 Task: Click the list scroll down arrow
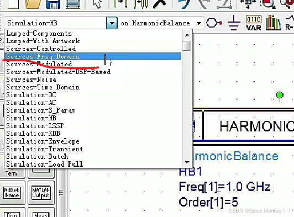click(187, 162)
